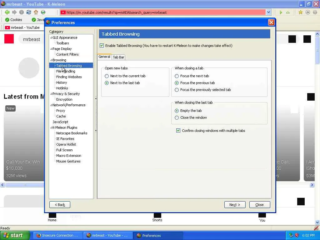This screenshot has width=320, height=240.
Task: Click the Next > button
Action: (235, 205)
